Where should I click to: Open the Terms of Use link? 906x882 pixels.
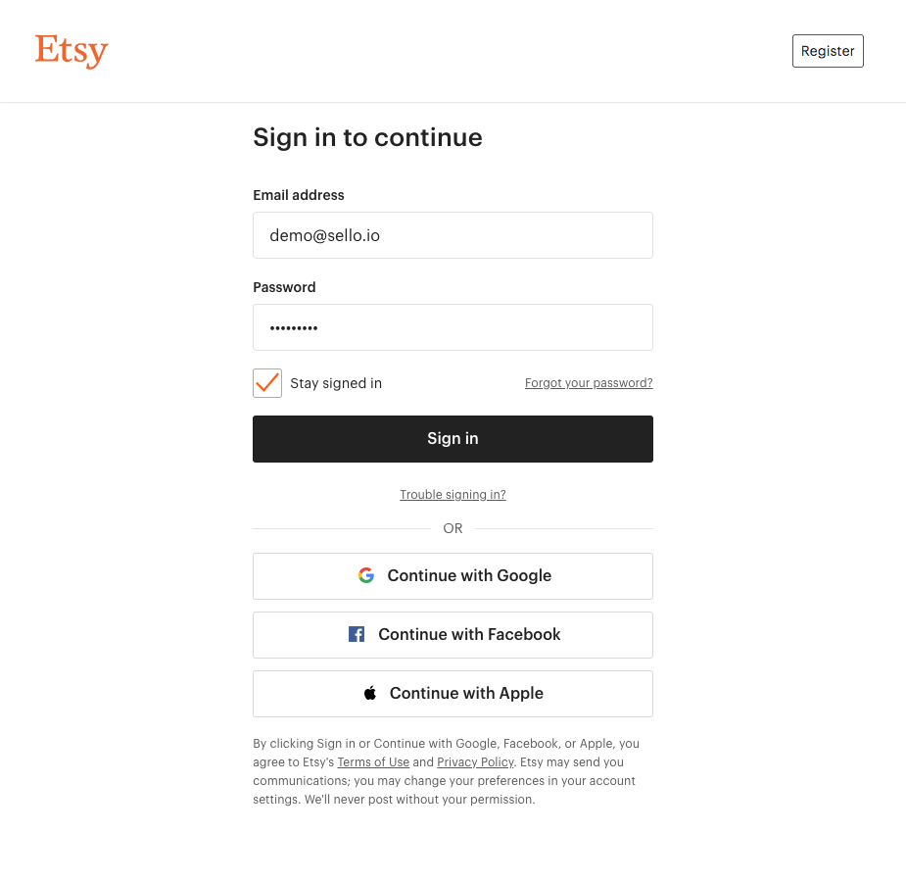tap(373, 762)
